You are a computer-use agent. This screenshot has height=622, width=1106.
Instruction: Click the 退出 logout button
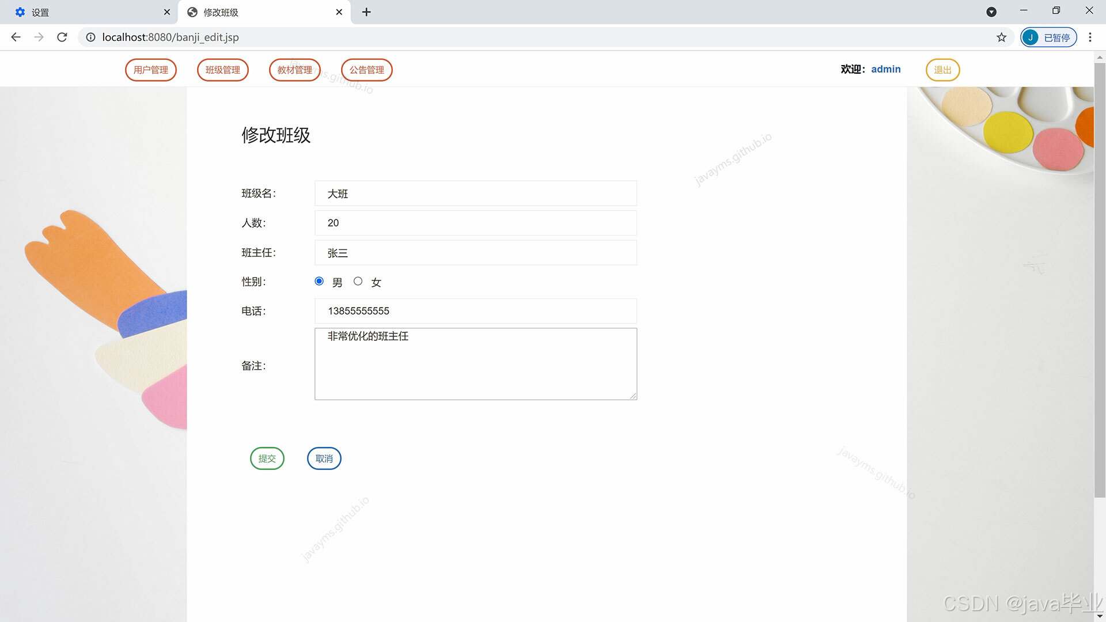pos(942,70)
